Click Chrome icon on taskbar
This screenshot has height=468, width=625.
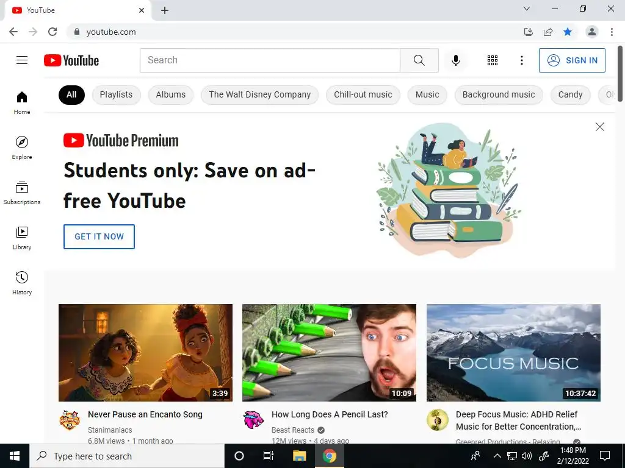329,456
